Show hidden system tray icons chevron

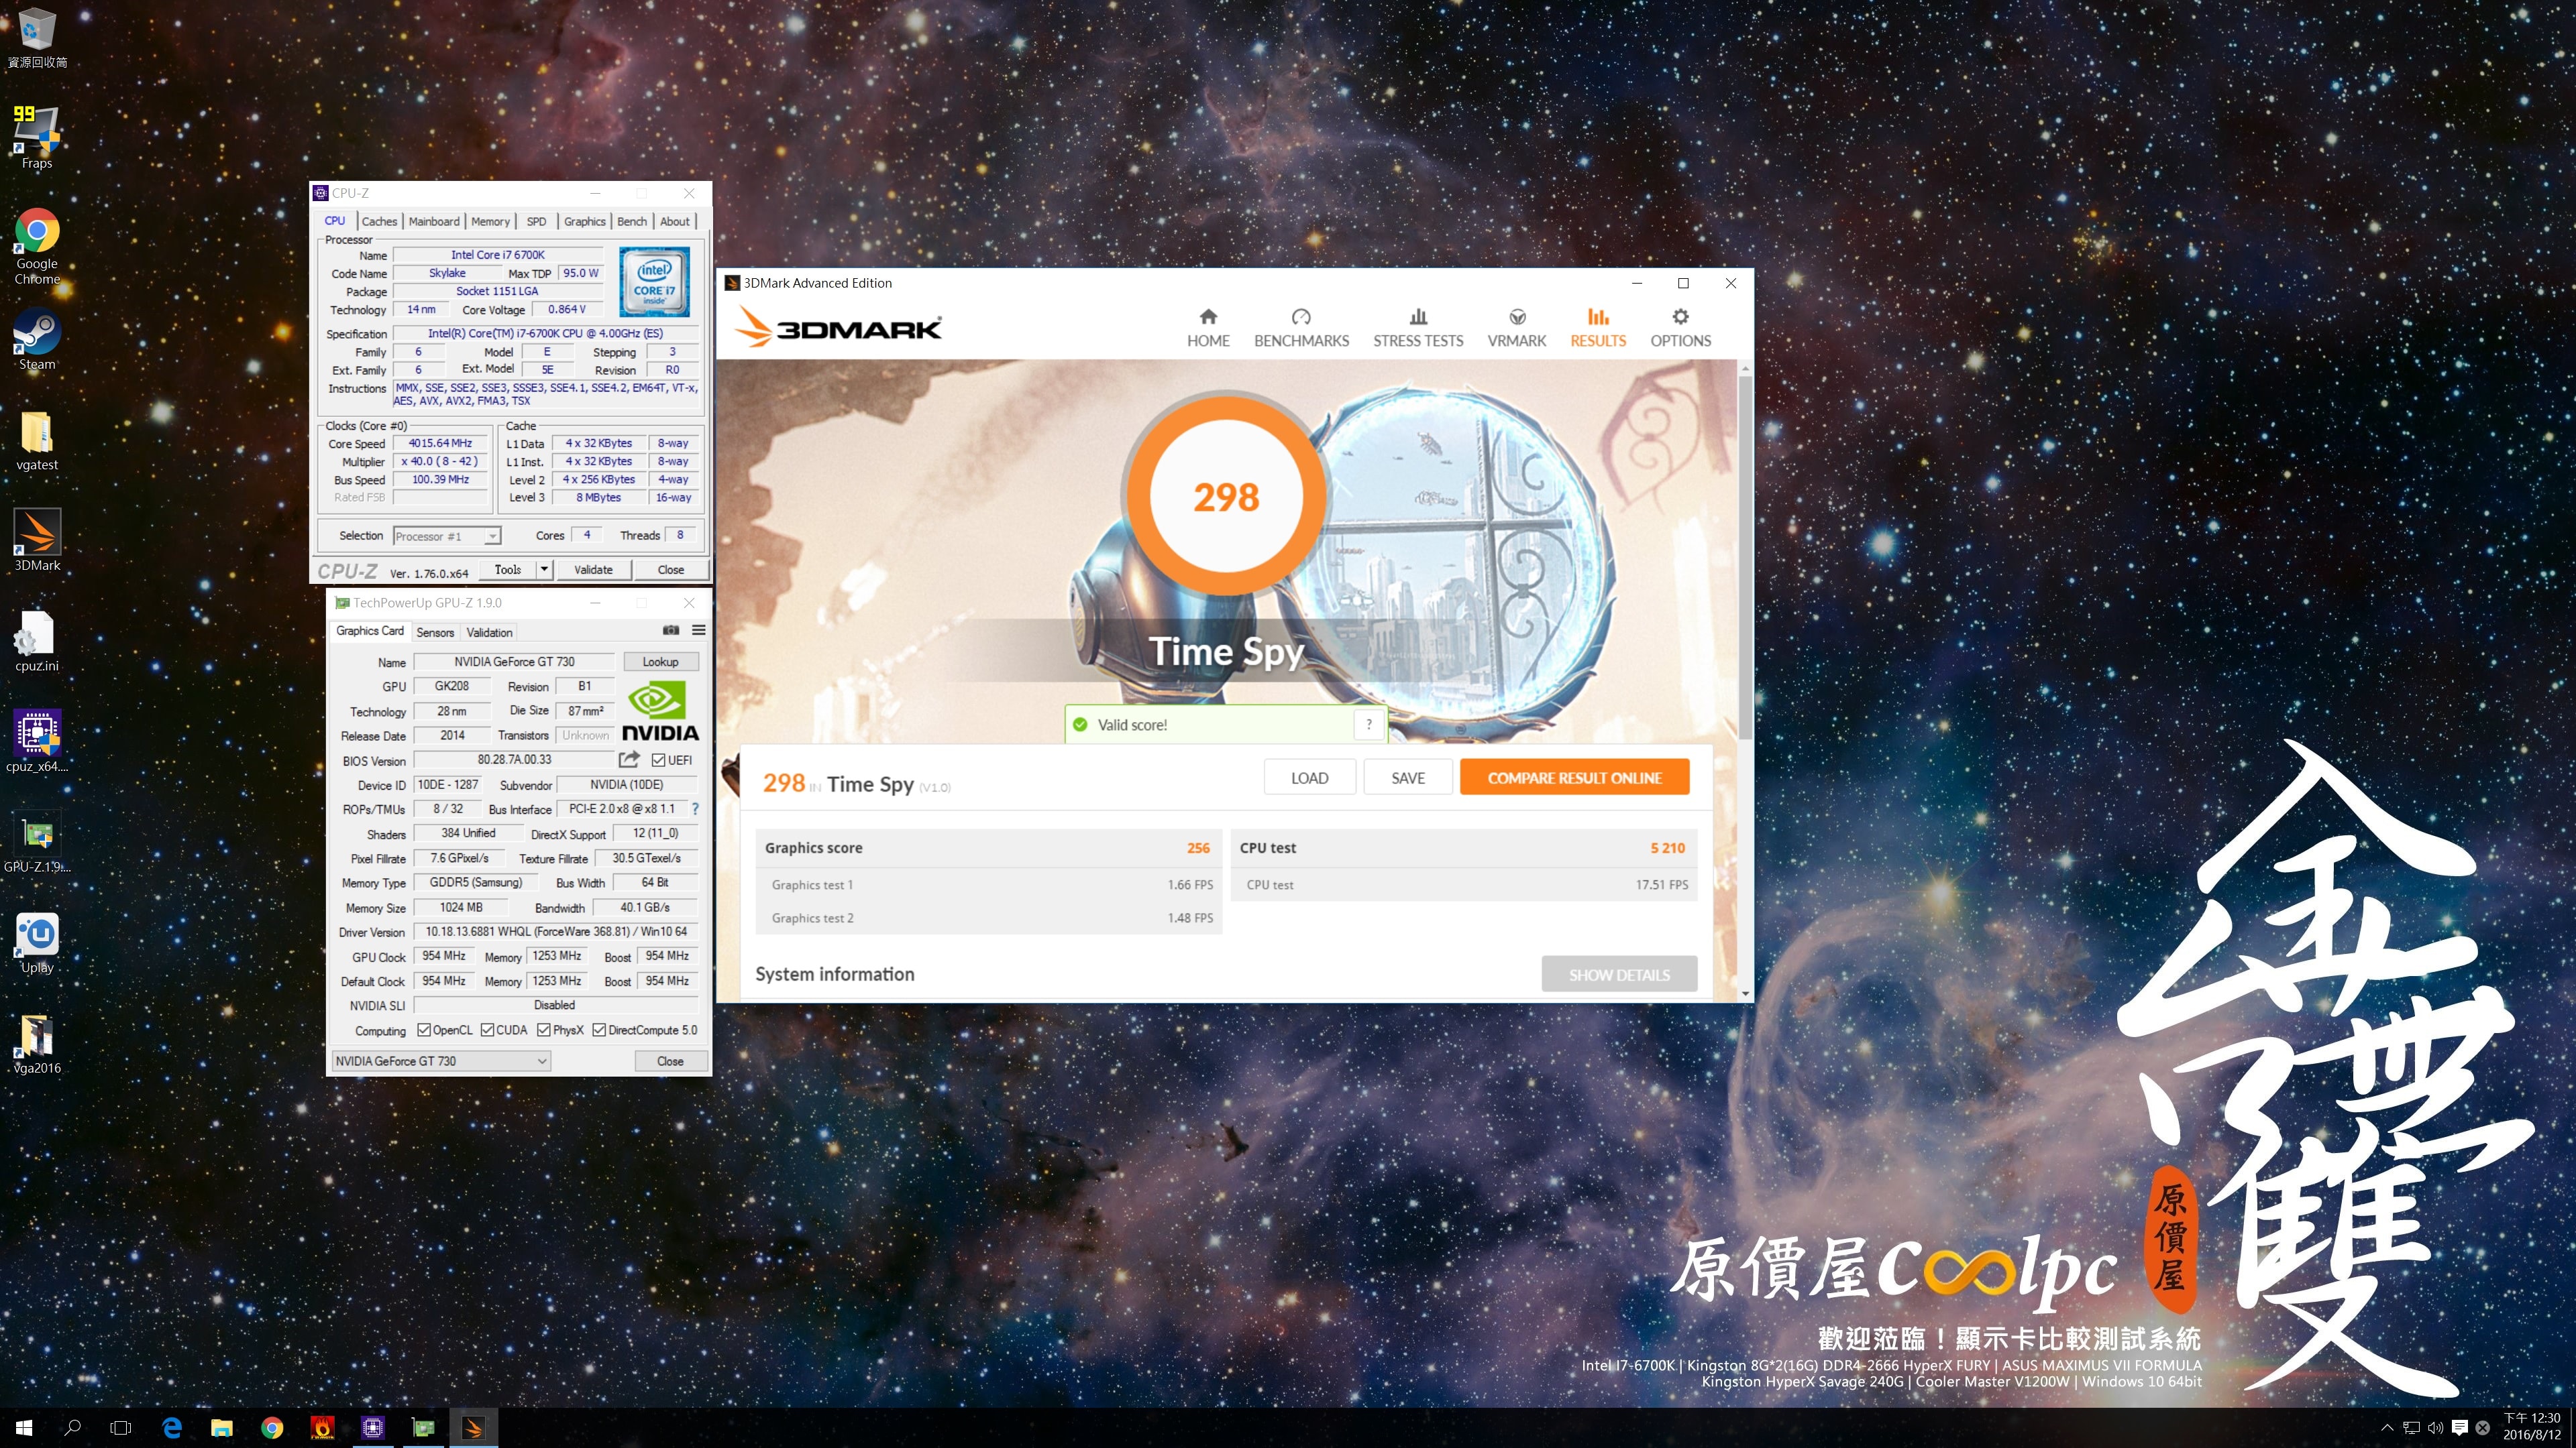point(2387,1428)
